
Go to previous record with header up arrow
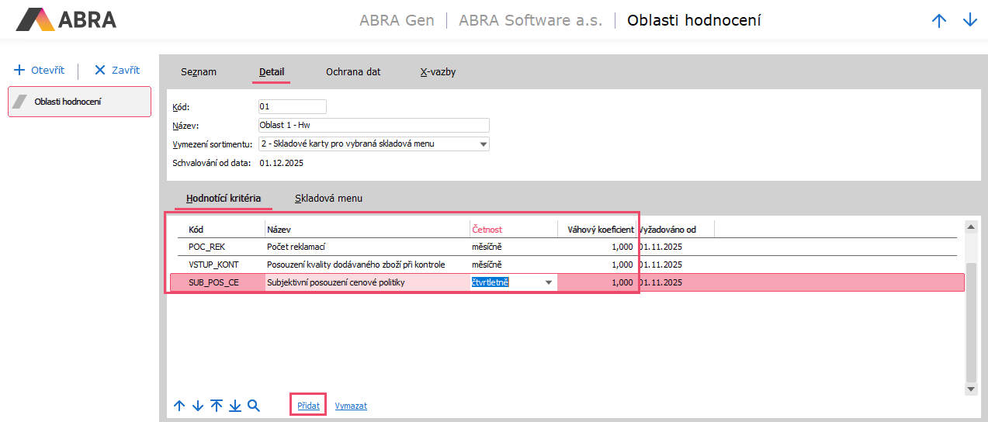(939, 21)
